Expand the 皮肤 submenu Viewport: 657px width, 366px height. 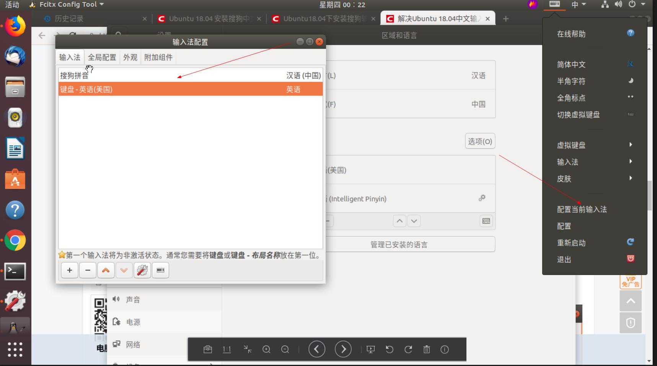tap(564, 179)
